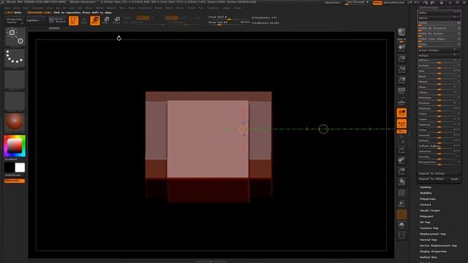Screen dimensions: 468x263
Task: Open the Brush menu
Action: 17,8
